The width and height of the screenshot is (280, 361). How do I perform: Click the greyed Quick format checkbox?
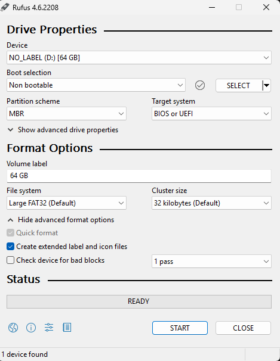10,233
